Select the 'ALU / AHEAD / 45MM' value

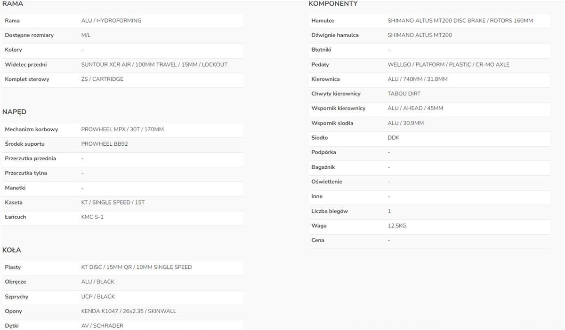415,108
